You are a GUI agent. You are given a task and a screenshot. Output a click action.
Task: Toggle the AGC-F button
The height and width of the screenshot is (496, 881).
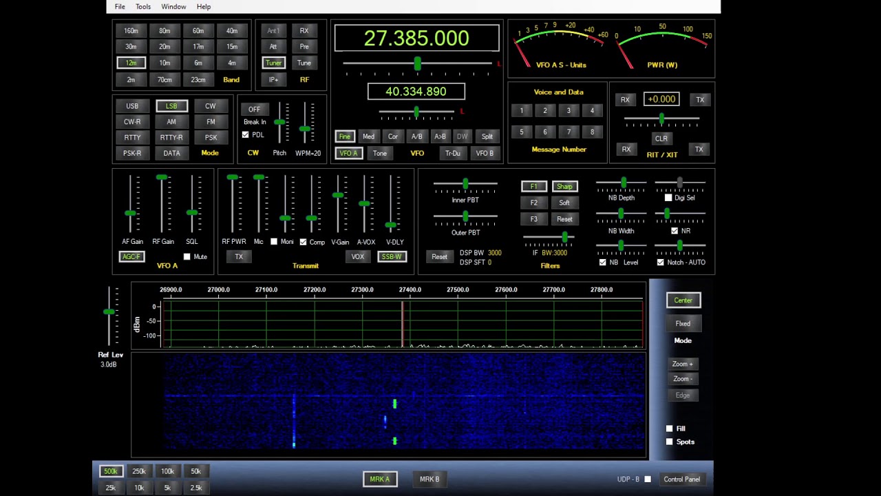click(x=131, y=257)
